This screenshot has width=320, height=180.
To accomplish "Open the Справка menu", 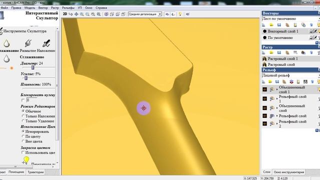I will [101, 8].
